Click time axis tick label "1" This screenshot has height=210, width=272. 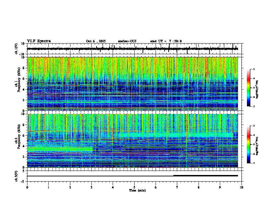[x=48, y=187]
